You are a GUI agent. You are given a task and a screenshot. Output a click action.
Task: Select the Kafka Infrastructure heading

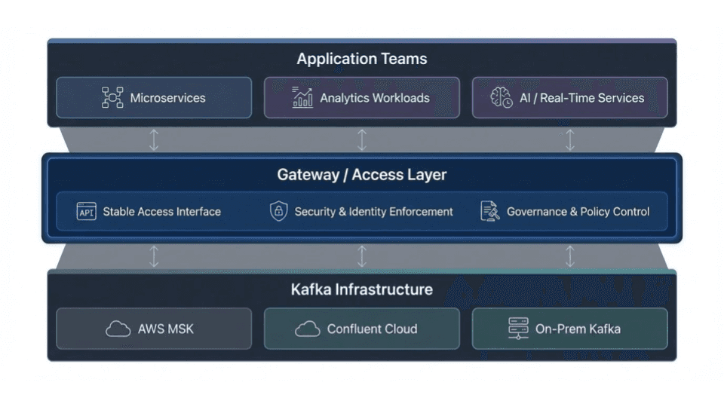[x=362, y=289]
